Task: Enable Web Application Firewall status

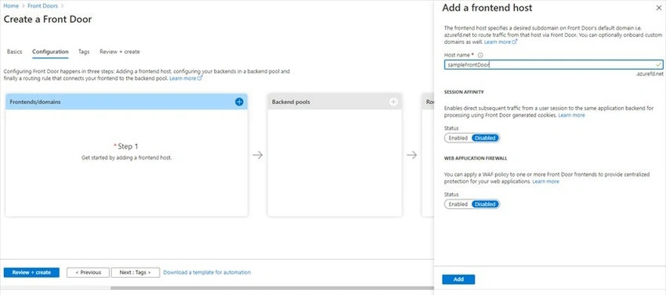Action: click(458, 204)
